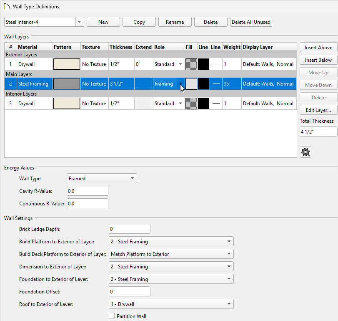Click the New button
The width and height of the screenshot is (338, 321).
point(103,22)
